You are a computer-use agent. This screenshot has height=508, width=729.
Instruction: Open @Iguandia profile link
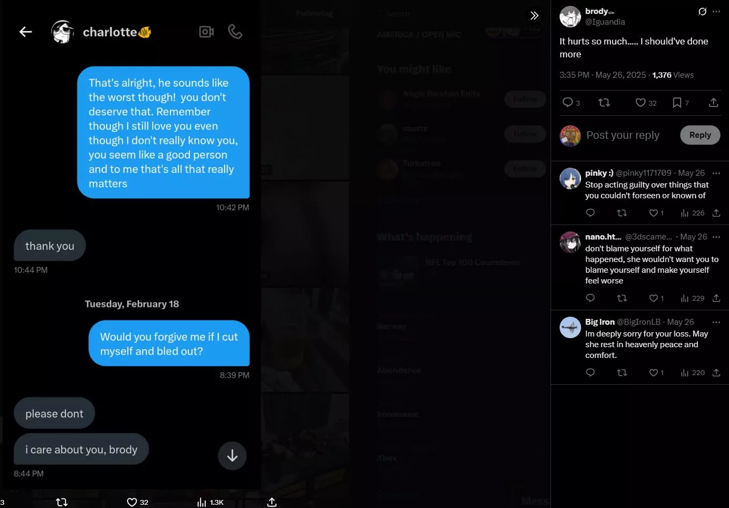[605, 22]
